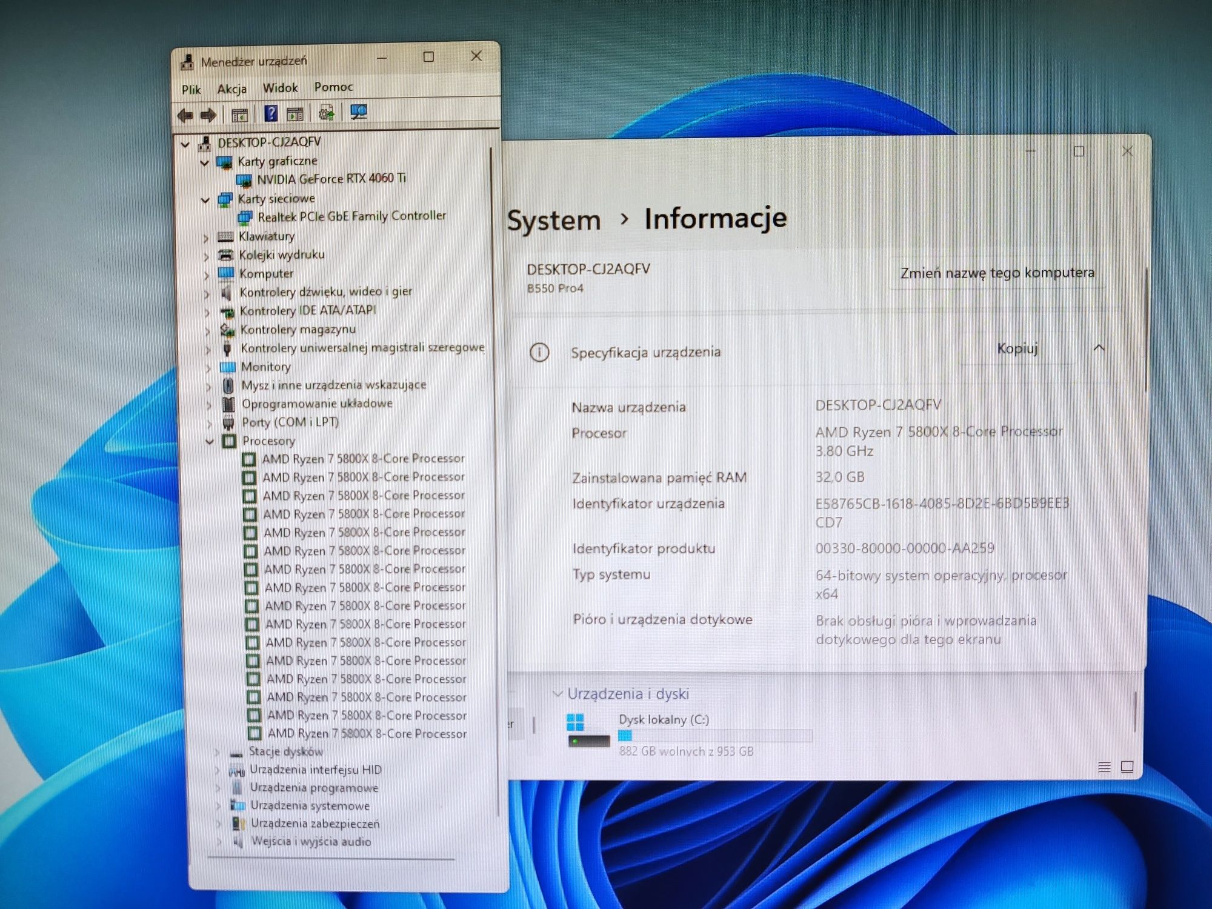Viewport: 1212px width, 909px height.
Task: Click the Urządzenia zabezpieczeń icon
Action: coord(238,824)
